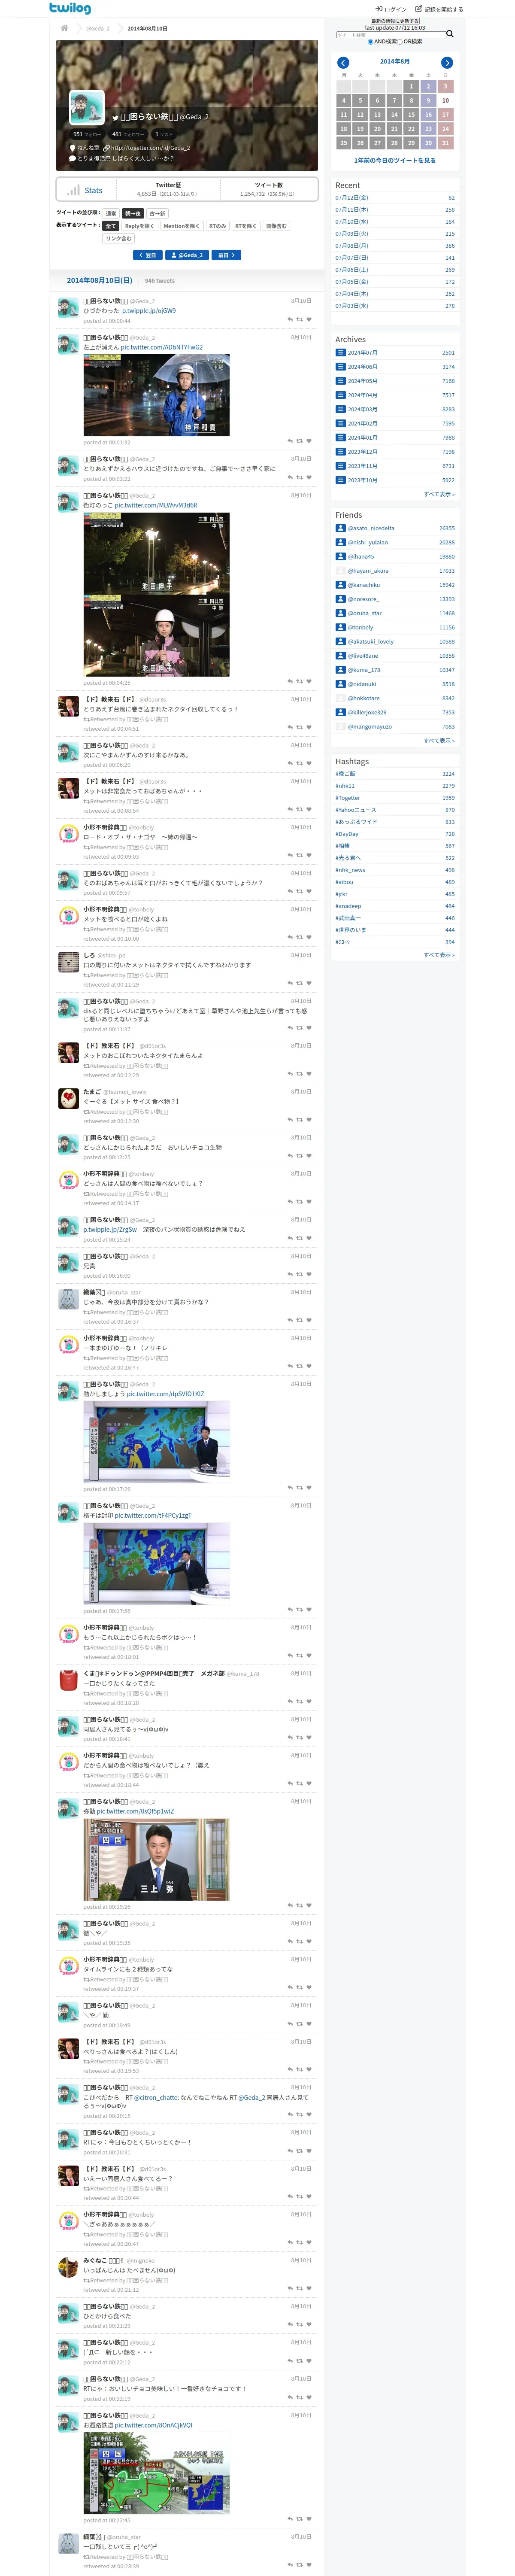The width and height of the screenshot is (515, 2576).
Task: Click 最新の情報に更新する button
Action: [395, 21]
